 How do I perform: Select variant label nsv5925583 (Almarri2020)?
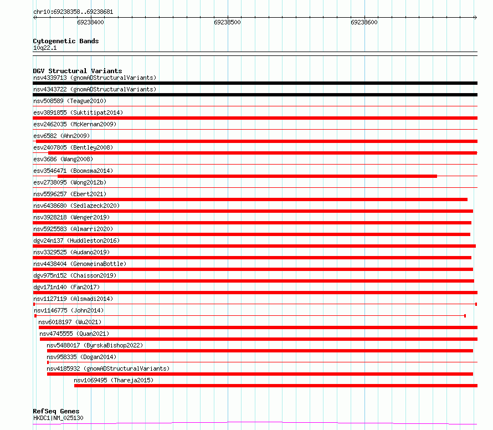pyautogui.click(x=73, y=229)
